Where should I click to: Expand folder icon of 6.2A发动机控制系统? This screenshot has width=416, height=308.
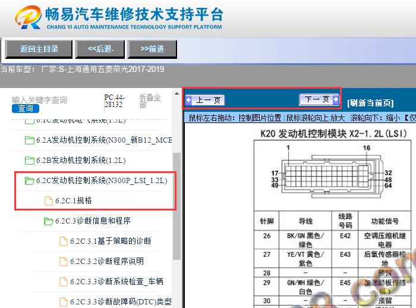pyautogui.click(x=30, y=140)
